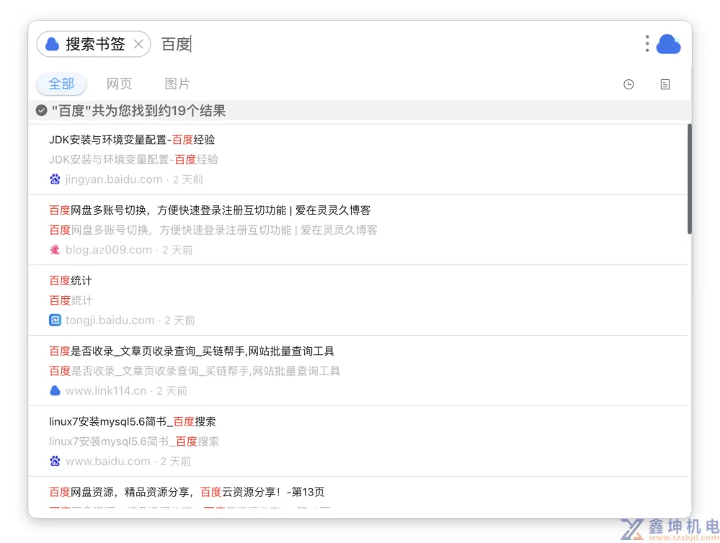Click the tongji.baidu.com domain text
The width and height of the screenshot is (720, 543).
[110, 320]
